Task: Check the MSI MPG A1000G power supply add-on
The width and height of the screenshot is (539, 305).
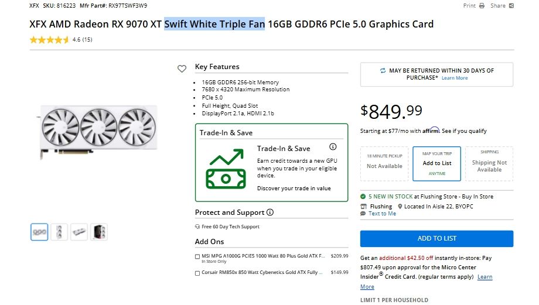Action: 197,256
